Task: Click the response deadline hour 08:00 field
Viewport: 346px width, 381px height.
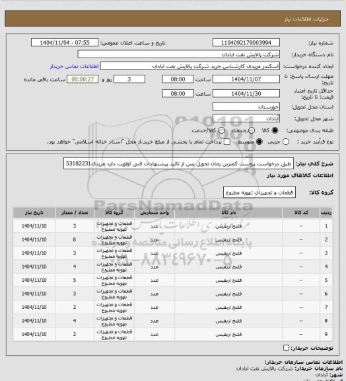Action: (x=178, y=79)
